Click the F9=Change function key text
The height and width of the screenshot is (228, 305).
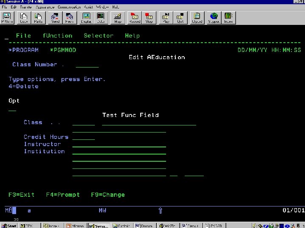(108, 195)
